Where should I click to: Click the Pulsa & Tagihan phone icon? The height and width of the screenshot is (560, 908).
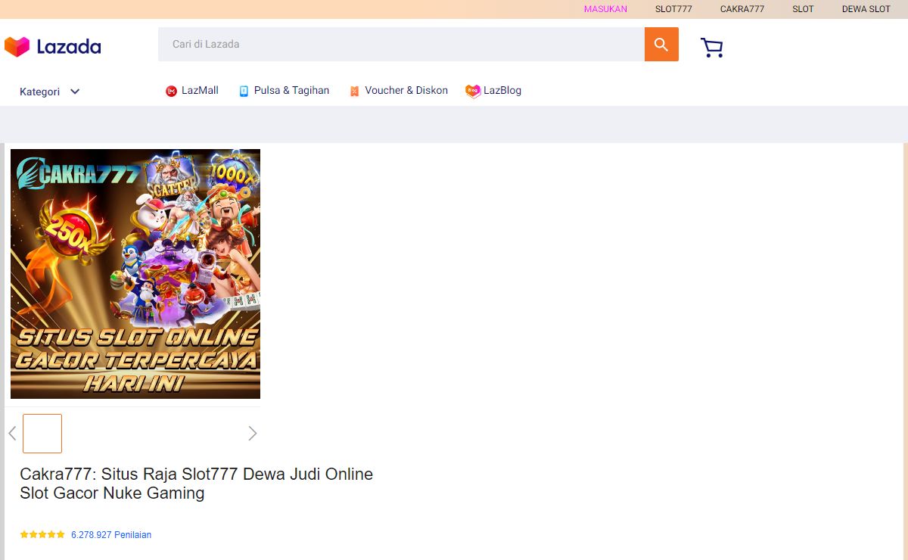click(x=244, y=91)
